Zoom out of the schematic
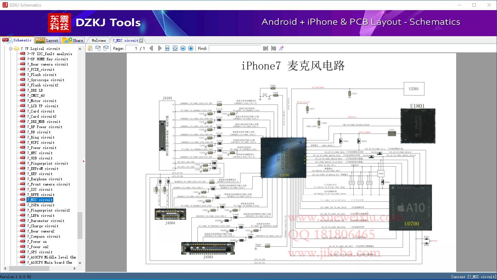This screenshot has height=280, width=497. [183, 48]
